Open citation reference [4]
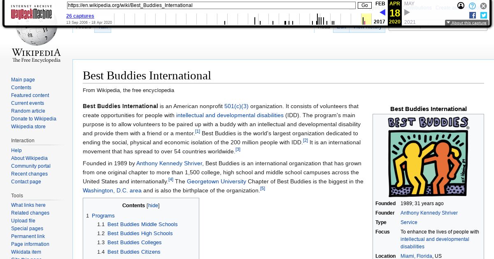This screenshot has width=494, height=259. pos(171,179)
